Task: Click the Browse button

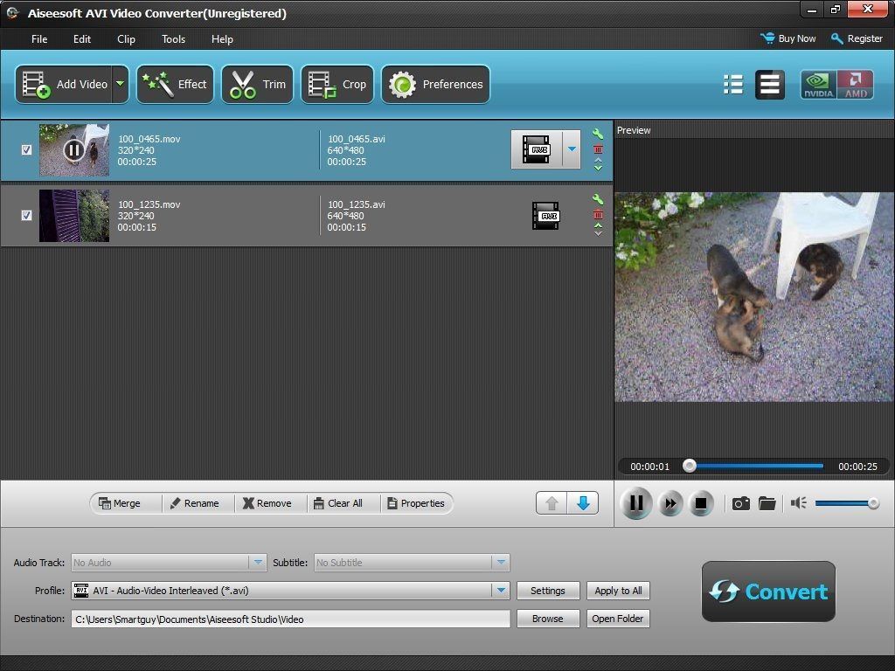Action: 548,619
